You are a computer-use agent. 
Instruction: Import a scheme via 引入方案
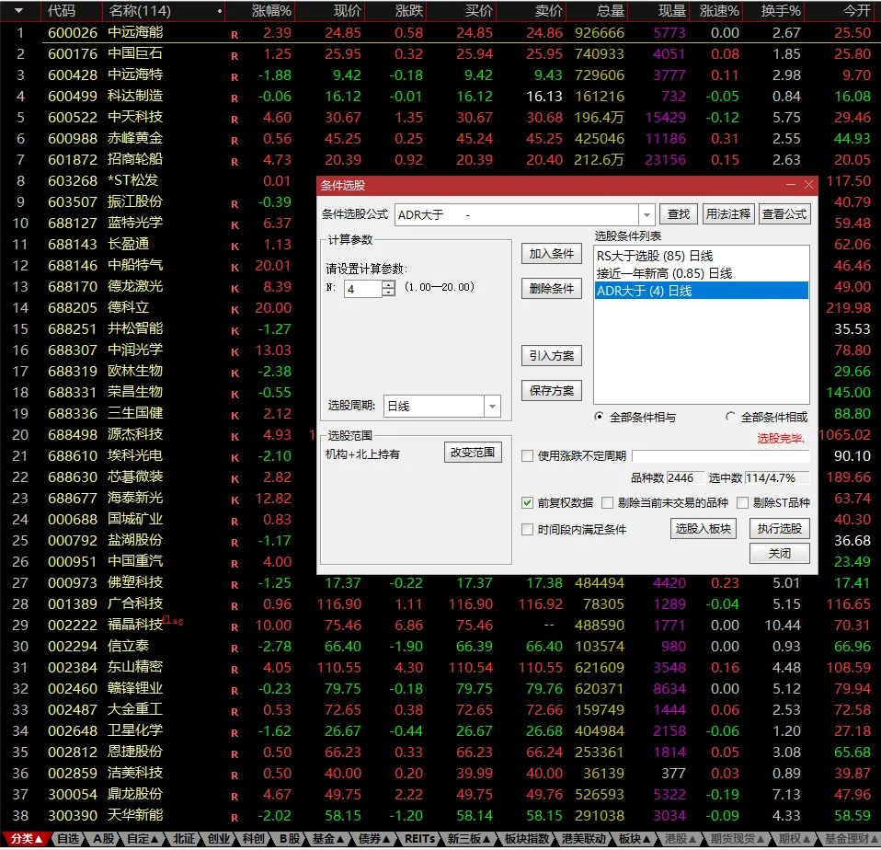[x=551, y=356]
